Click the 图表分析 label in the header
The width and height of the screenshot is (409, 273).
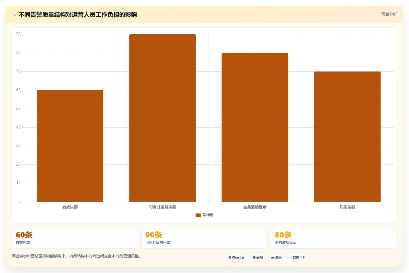[389, 14]
